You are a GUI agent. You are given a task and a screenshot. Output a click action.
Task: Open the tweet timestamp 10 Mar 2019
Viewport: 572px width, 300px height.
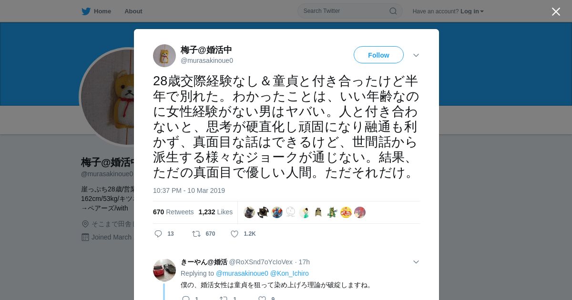pos(189,190)
